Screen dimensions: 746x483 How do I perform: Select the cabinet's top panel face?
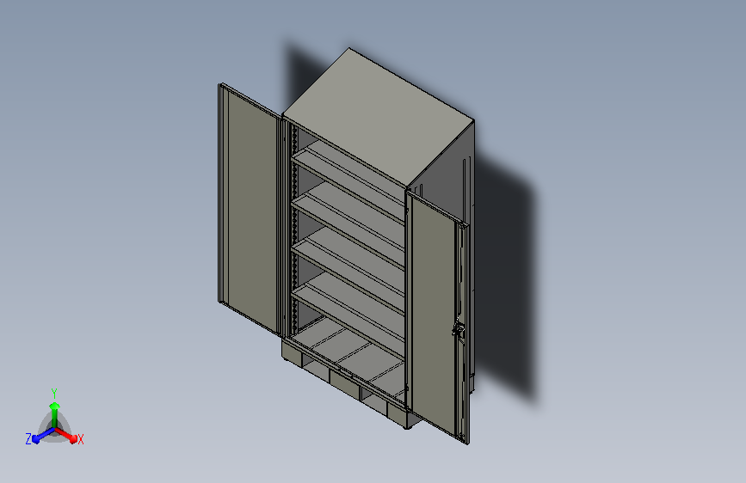379,115
